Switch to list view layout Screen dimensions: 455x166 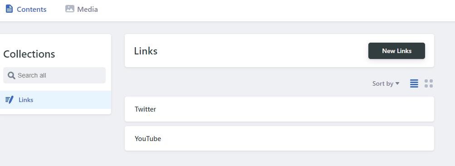pos(414,83)
